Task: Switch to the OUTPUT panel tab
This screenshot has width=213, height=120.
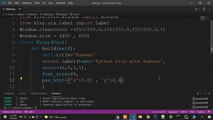Action: (22, 93)
